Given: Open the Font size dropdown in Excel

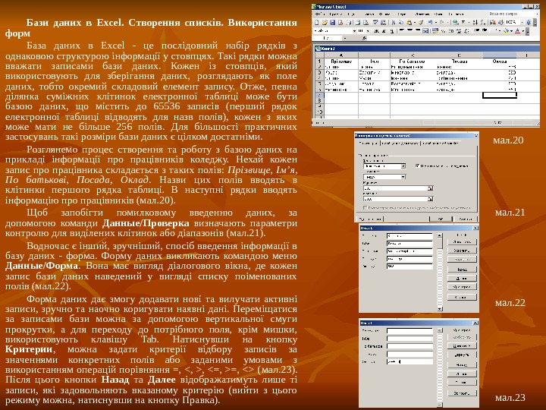Looking at the screenshot, I should coord(368,30).
